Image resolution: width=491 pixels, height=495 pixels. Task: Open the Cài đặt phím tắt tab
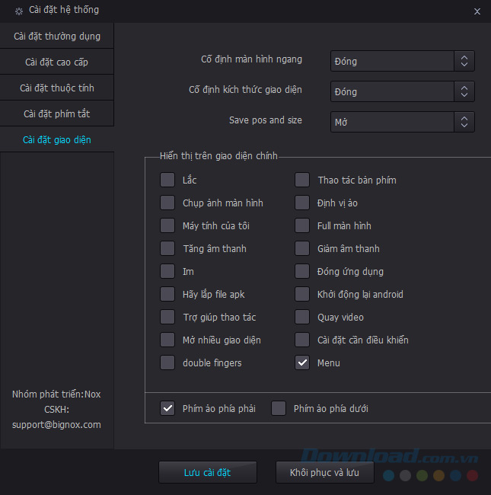coord(57,113)
